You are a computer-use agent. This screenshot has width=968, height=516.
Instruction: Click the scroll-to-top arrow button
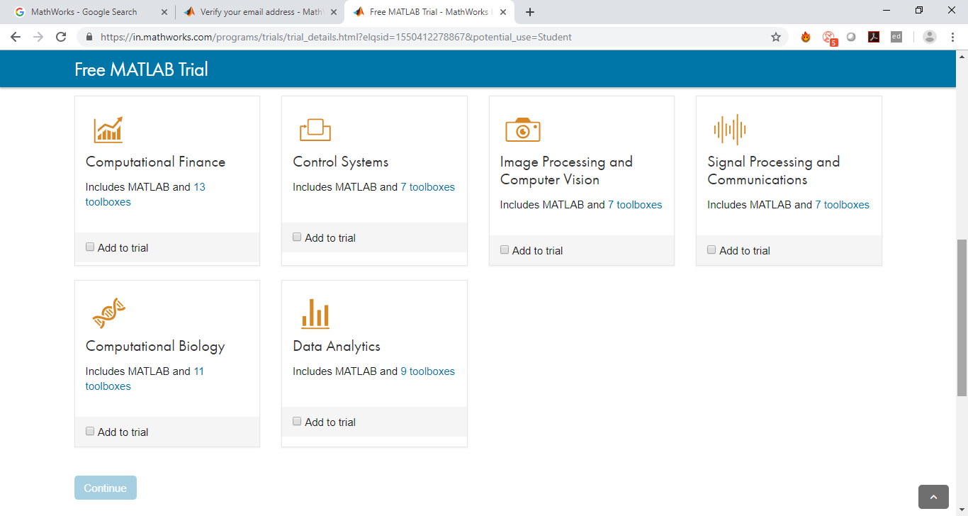click(x=933, y=497)
